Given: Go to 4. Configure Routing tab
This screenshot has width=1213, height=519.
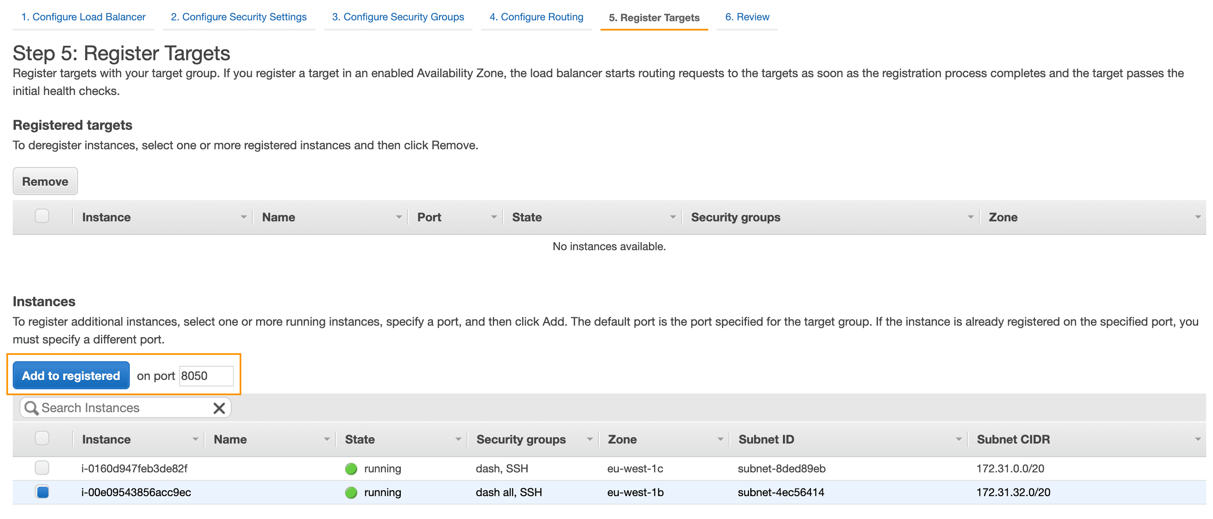Looking at the screenshot, I should click(x=537, y=17).
